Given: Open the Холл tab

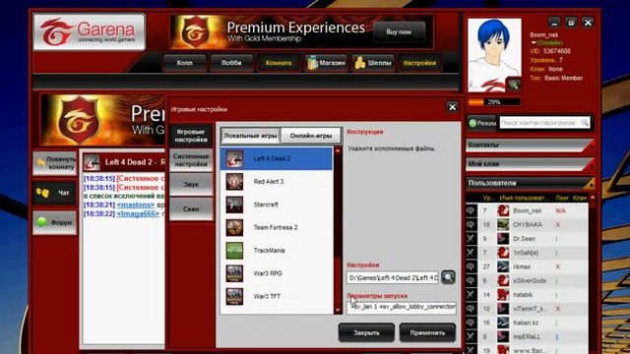Looking at the screenshot, I should pos(184,63).
